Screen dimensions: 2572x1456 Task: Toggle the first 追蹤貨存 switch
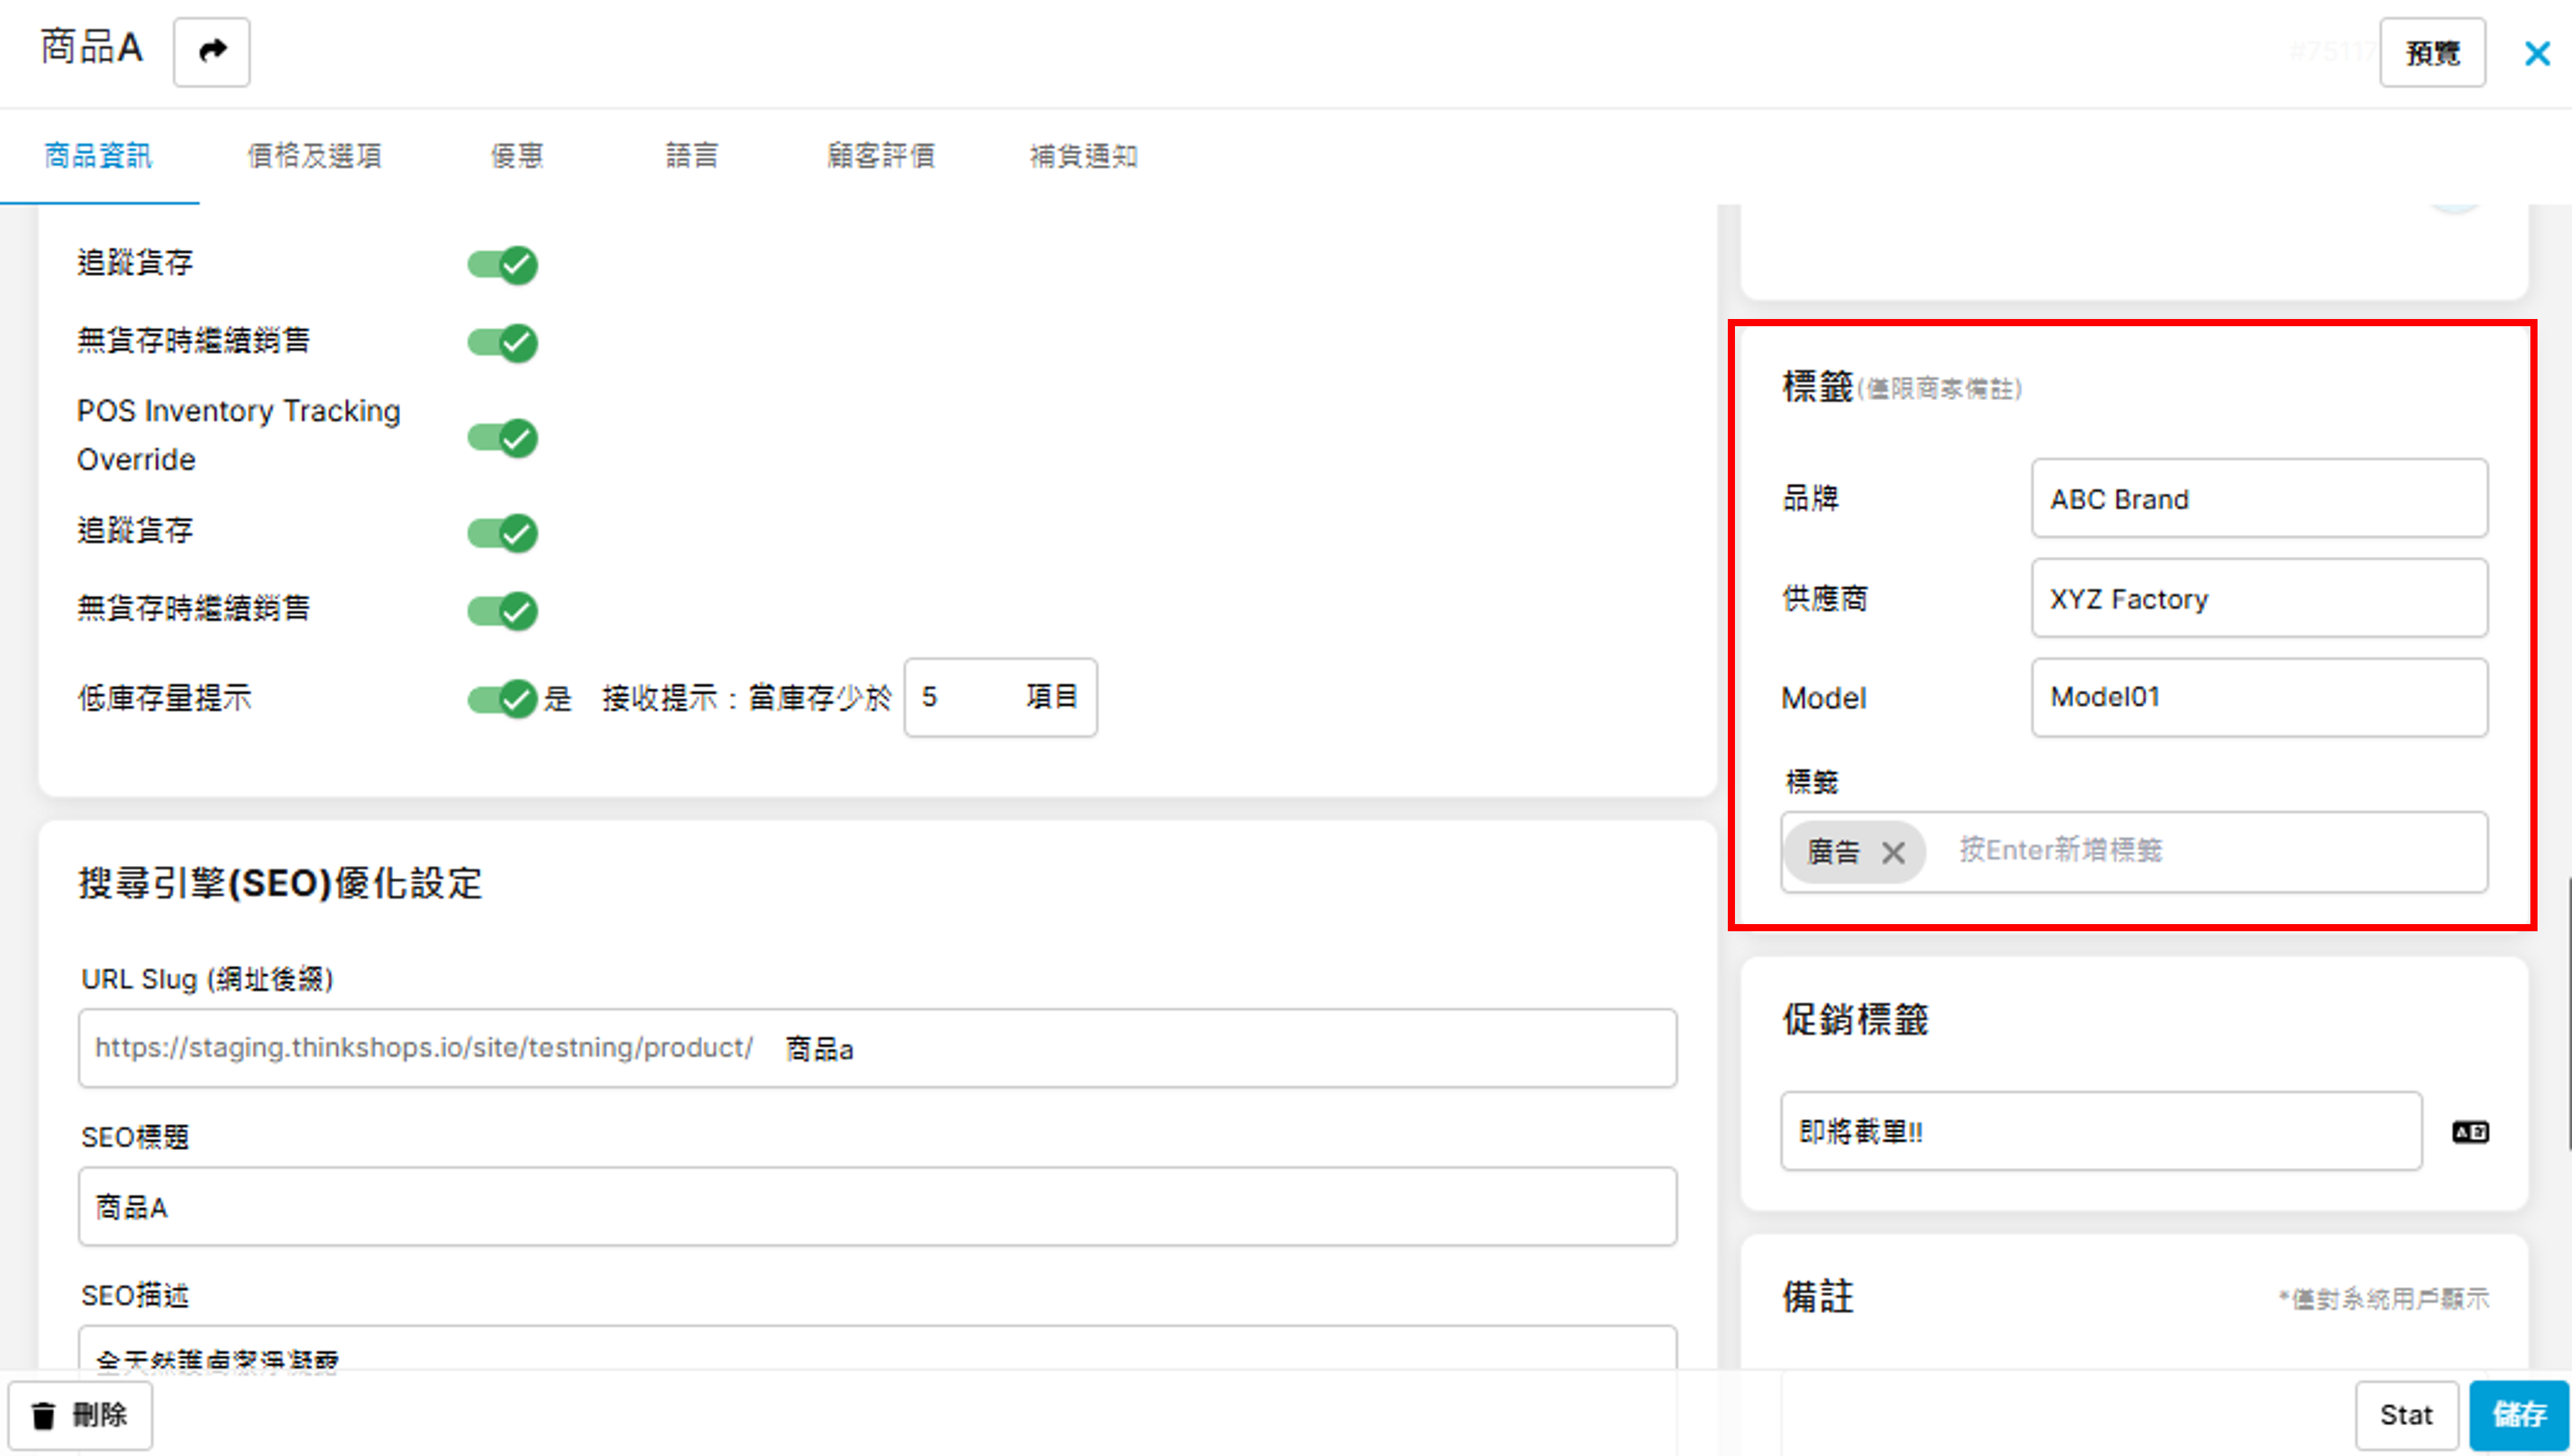[x=502, y=265]
